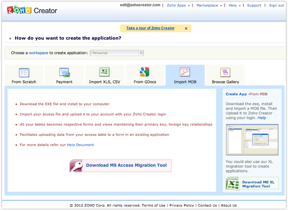The image size is (288, 211).
Task: Expand the Zoho Apps menu
Action: 178,6
